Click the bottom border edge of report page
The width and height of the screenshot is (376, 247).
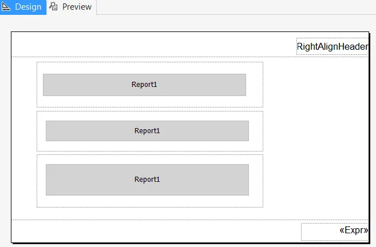tap(190, 242)
